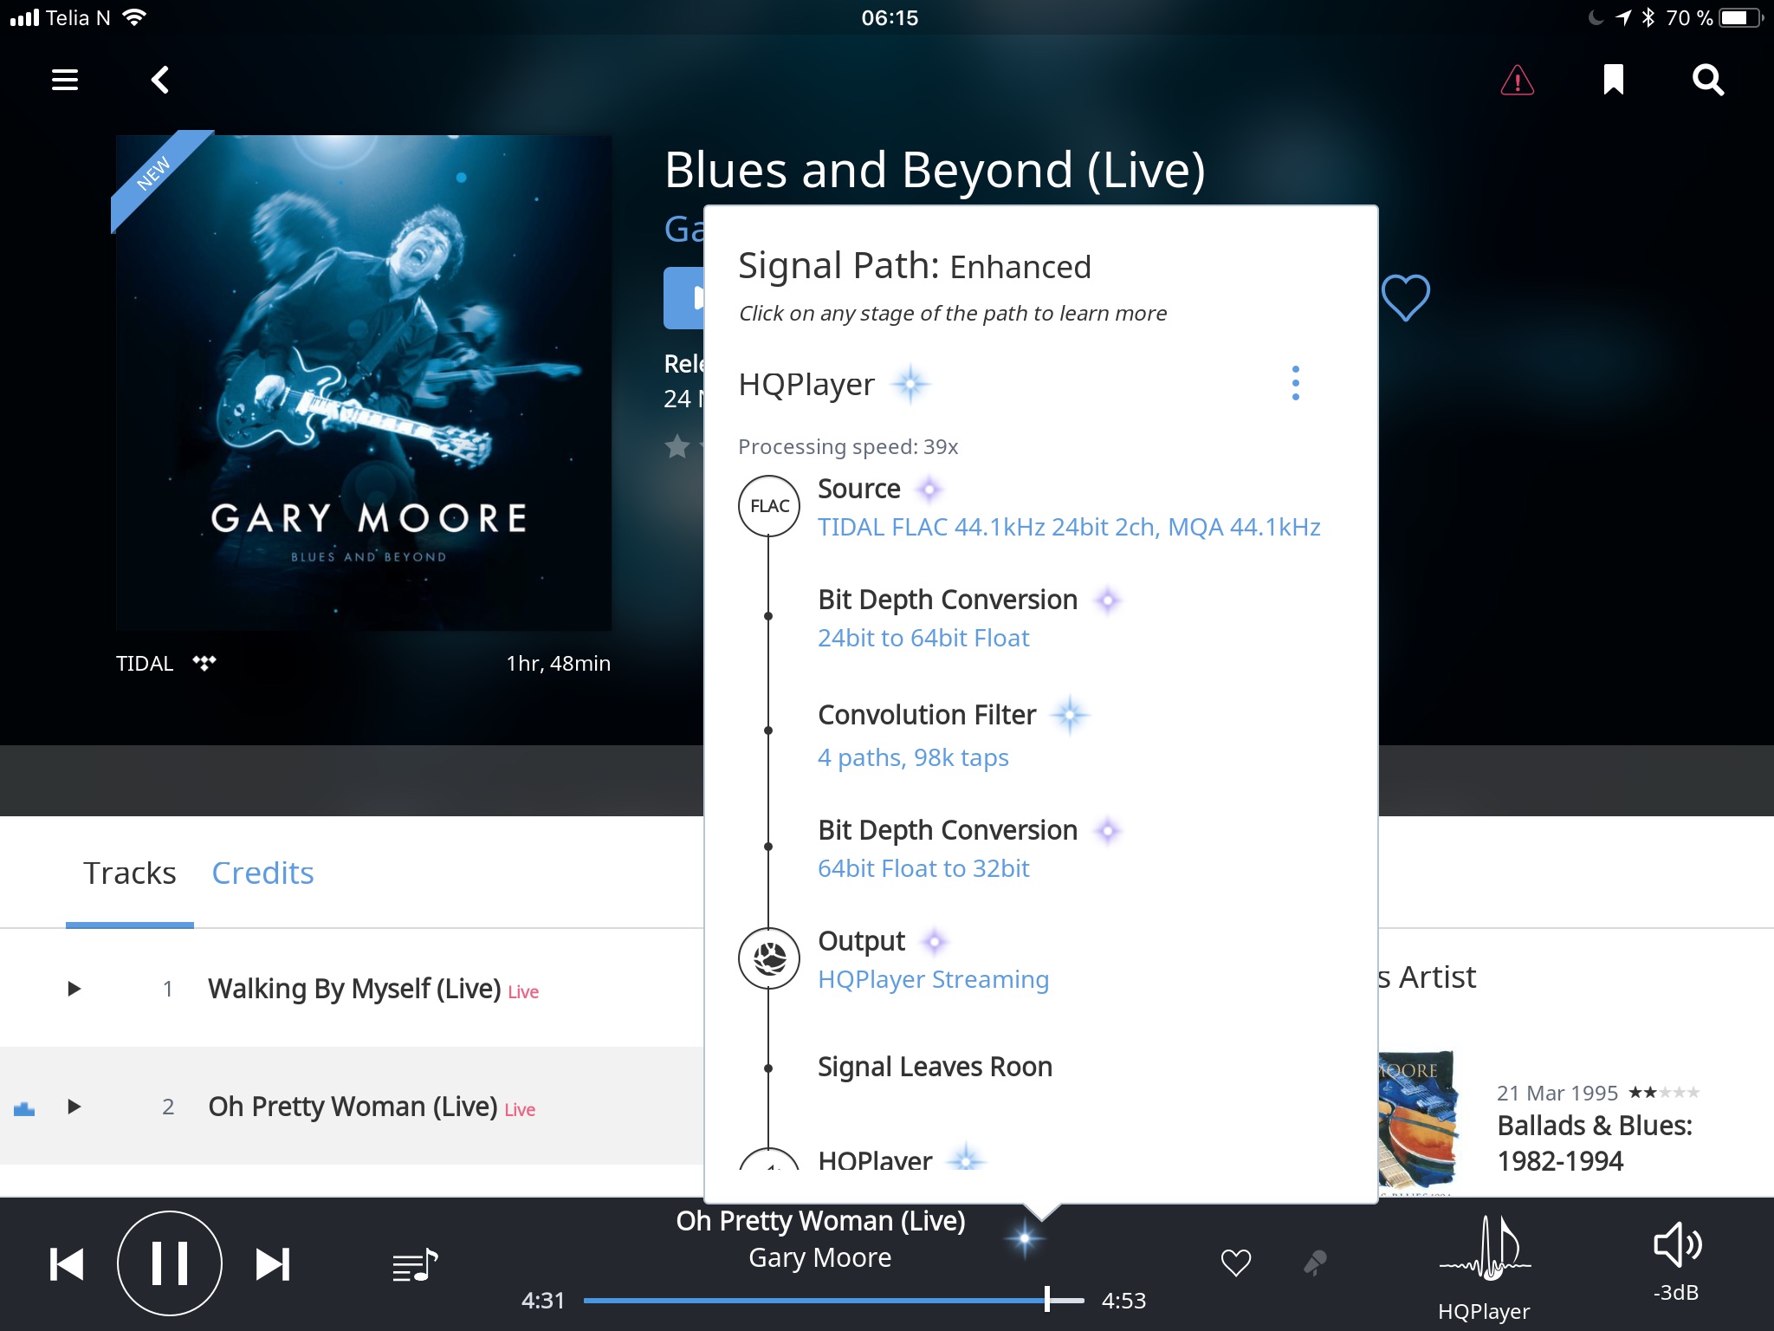The height and width of the screenshot is (1331, 1774).
Task: Open 64bit Float to 32bit conversion info
Action: pos(923,868)
